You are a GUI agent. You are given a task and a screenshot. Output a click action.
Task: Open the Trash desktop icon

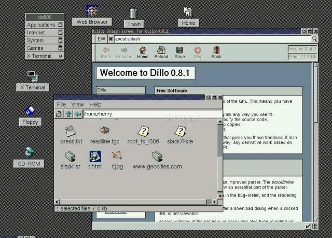(134, 14)
